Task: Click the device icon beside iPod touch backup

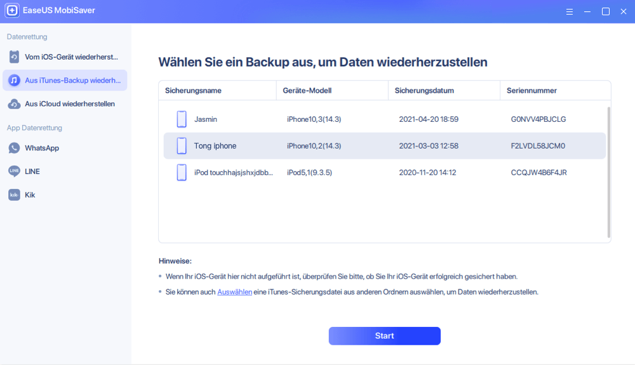Action: pyautogui.click(x=182, y=173)
